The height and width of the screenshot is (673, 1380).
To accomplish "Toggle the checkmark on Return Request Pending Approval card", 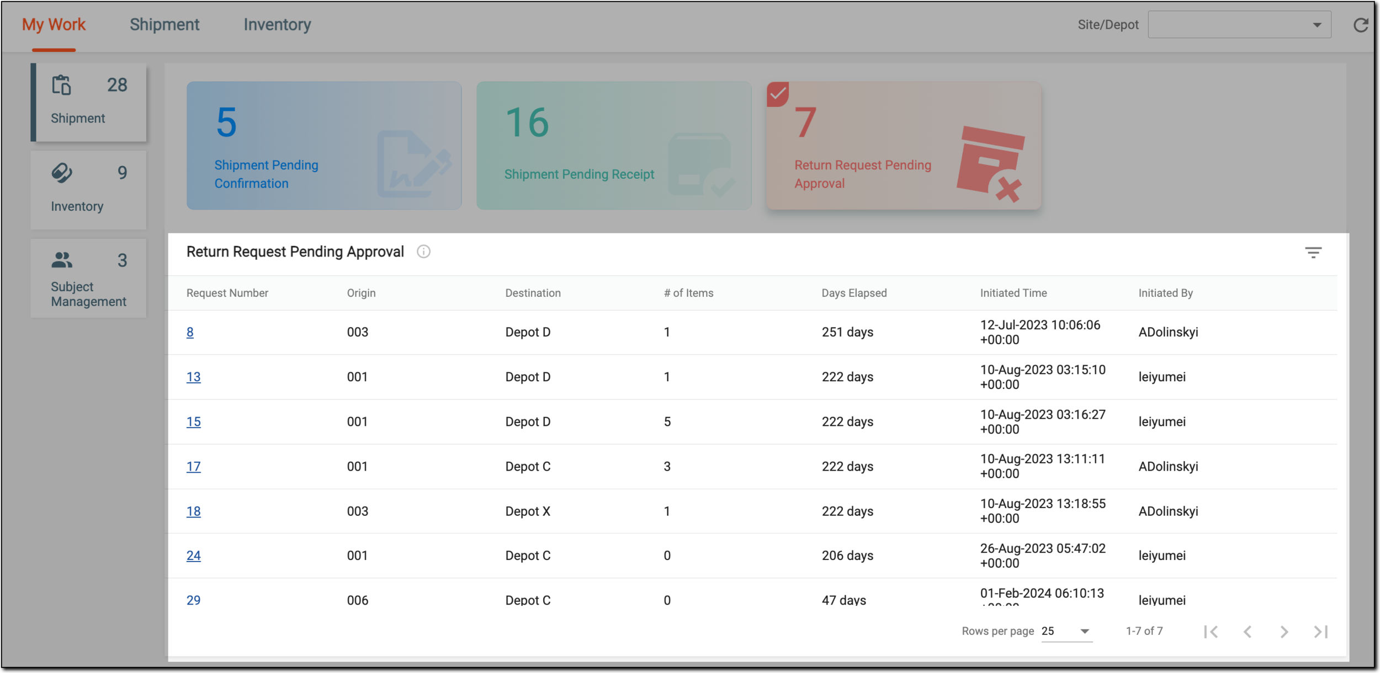I will [778, 94].
